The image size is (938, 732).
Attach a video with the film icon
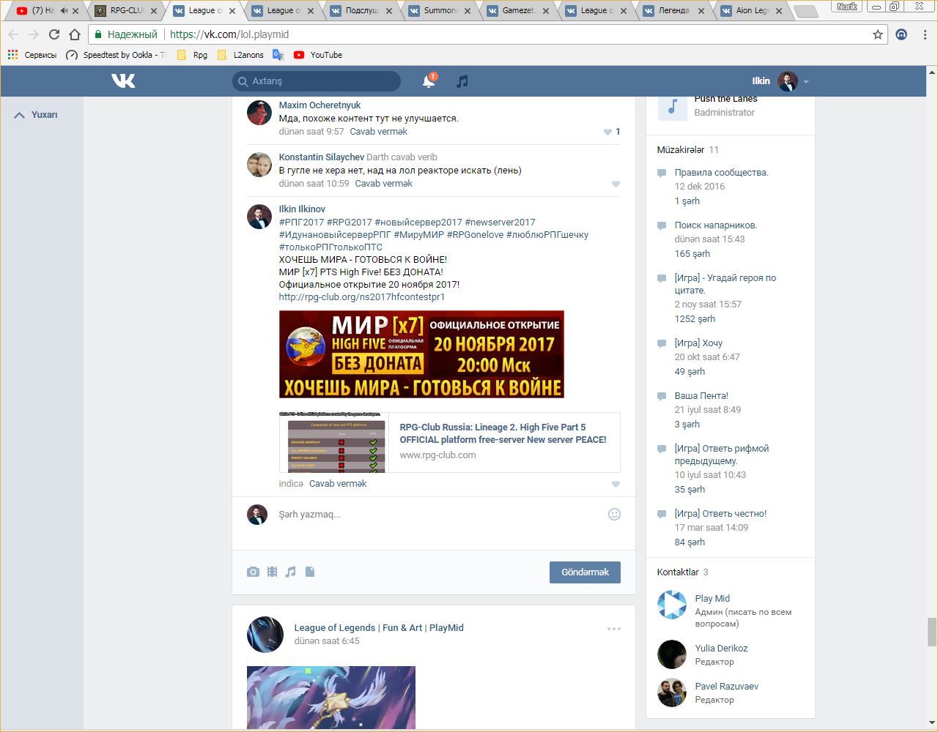[272, 572]
